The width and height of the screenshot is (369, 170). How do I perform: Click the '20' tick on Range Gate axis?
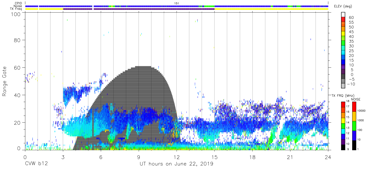[17, 123]
